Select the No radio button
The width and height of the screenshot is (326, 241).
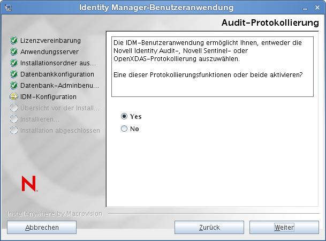124,129
